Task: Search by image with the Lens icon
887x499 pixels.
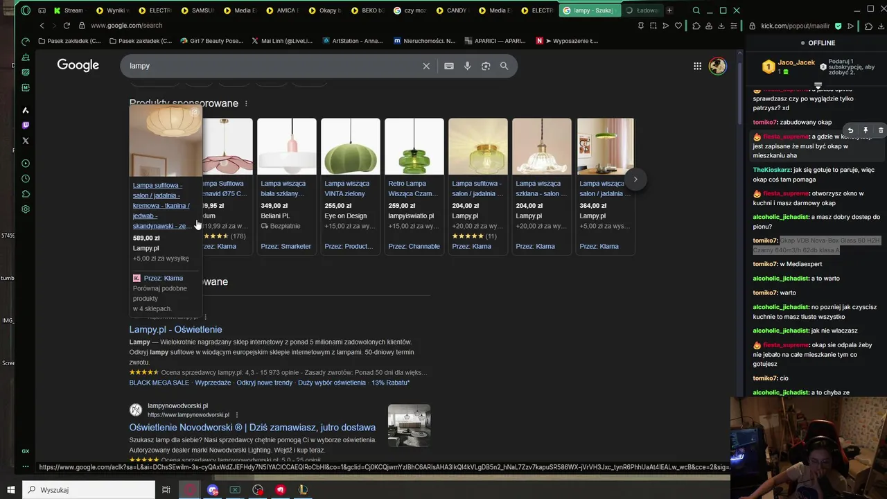Action: point(486,66)
